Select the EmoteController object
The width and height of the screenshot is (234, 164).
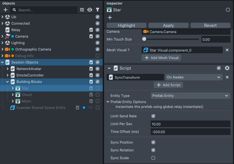click(x=30, y=75)
